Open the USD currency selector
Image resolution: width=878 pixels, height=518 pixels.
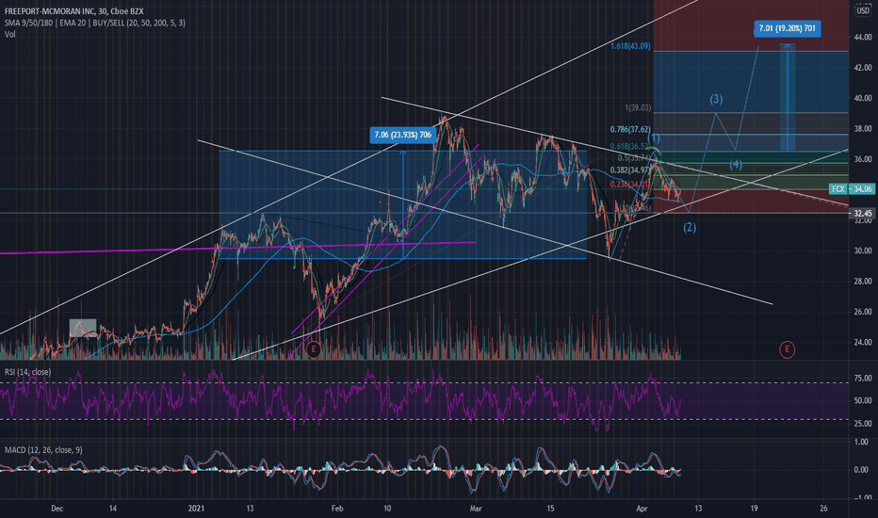pyautogui.click(x=863, y=10)
